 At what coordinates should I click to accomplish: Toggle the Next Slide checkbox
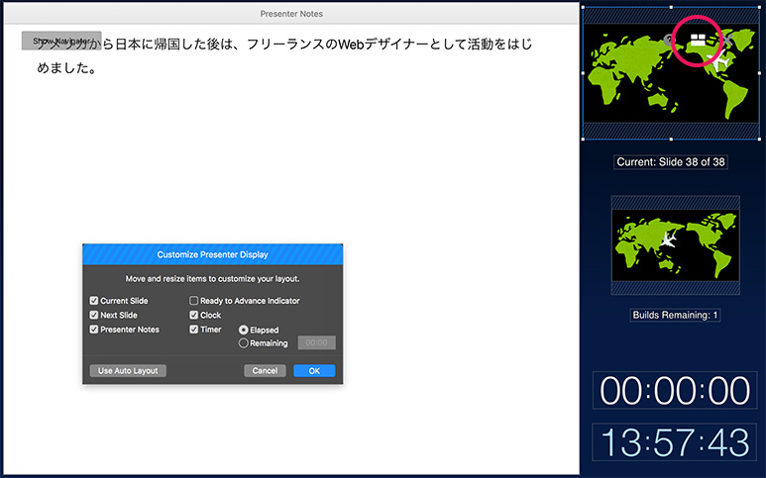pos(94,315)
